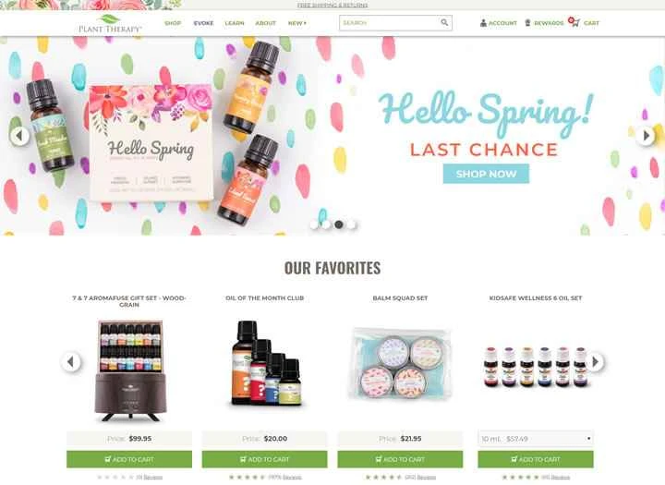Viewport: 665px width, 485px height.
Task: Click the Free Shipping & Returns link
Action: coord(332,6)
